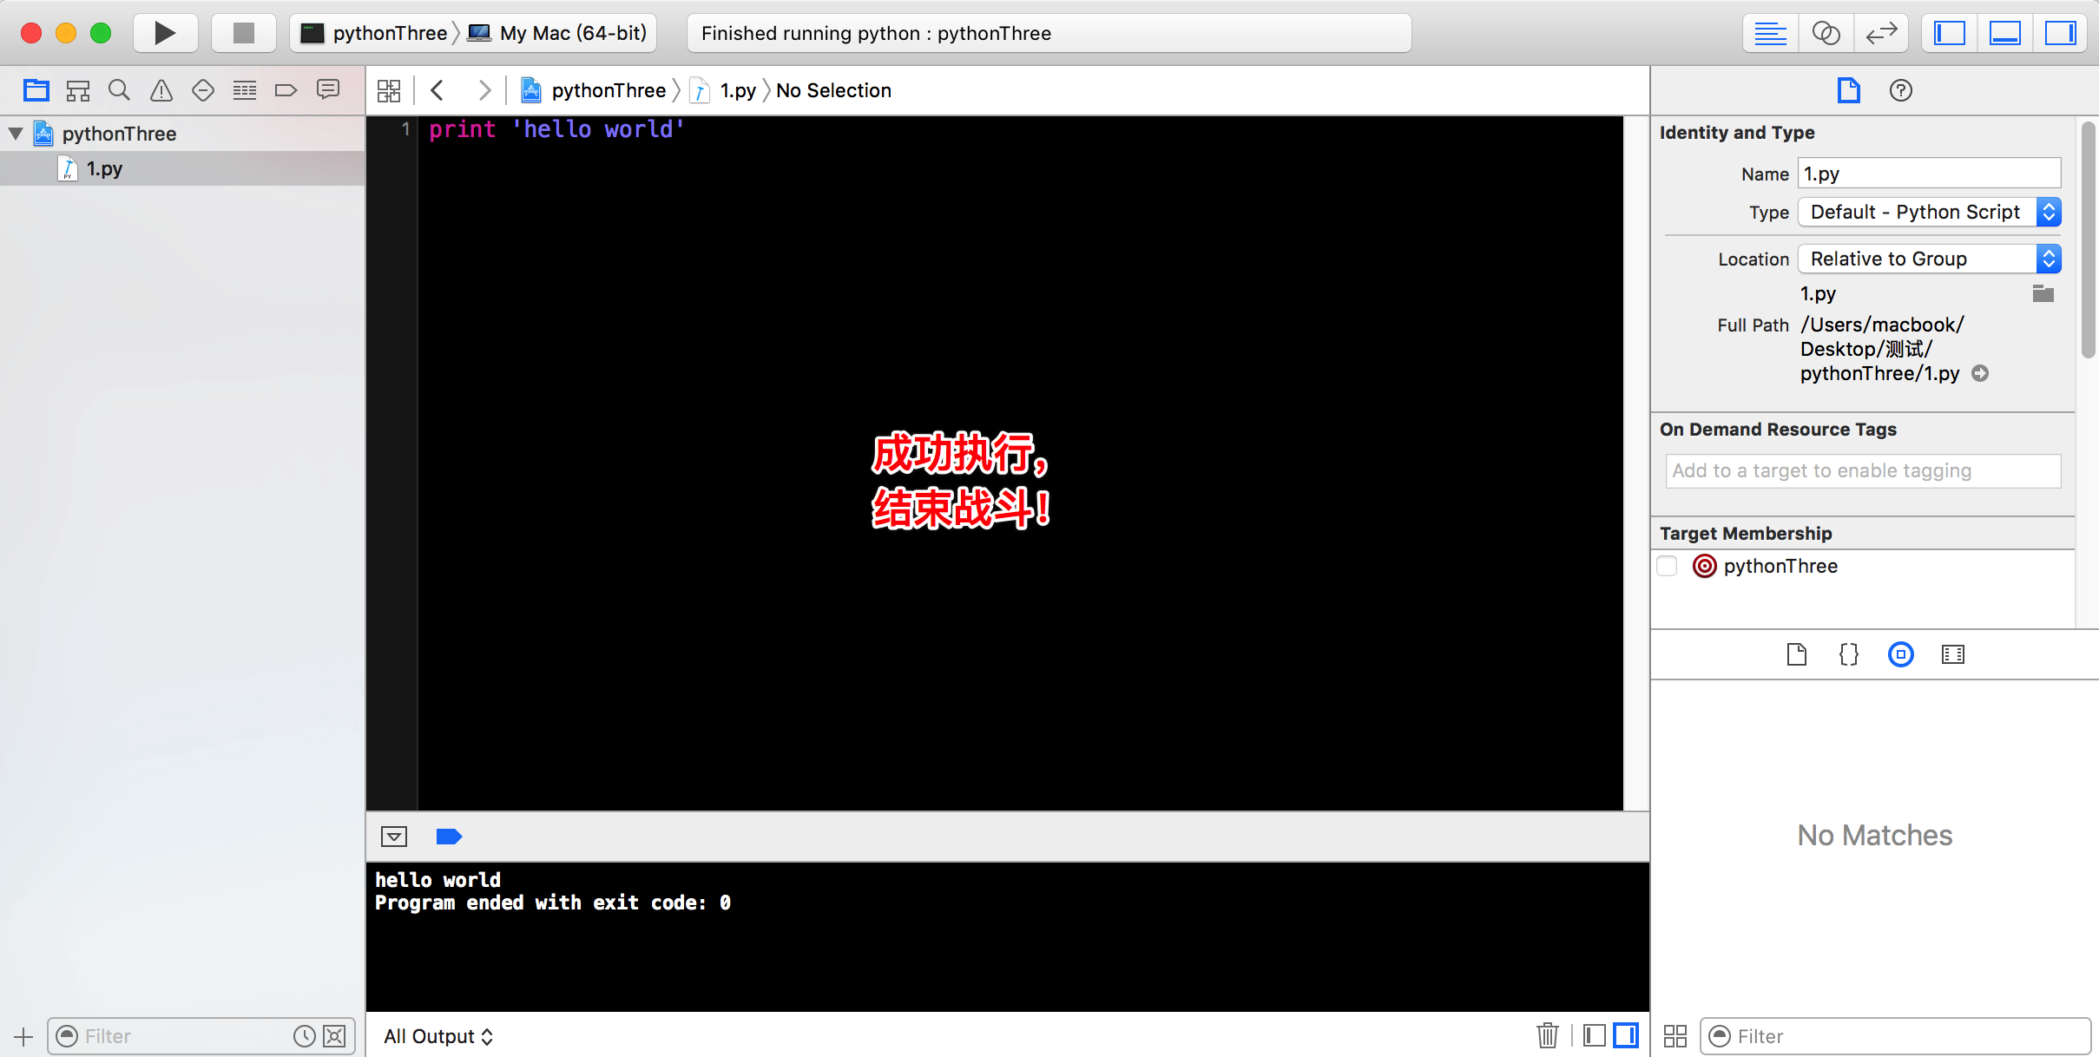Run the pythonThree scheme with Play button
Screen dimensions: 2099x1057
165,33
